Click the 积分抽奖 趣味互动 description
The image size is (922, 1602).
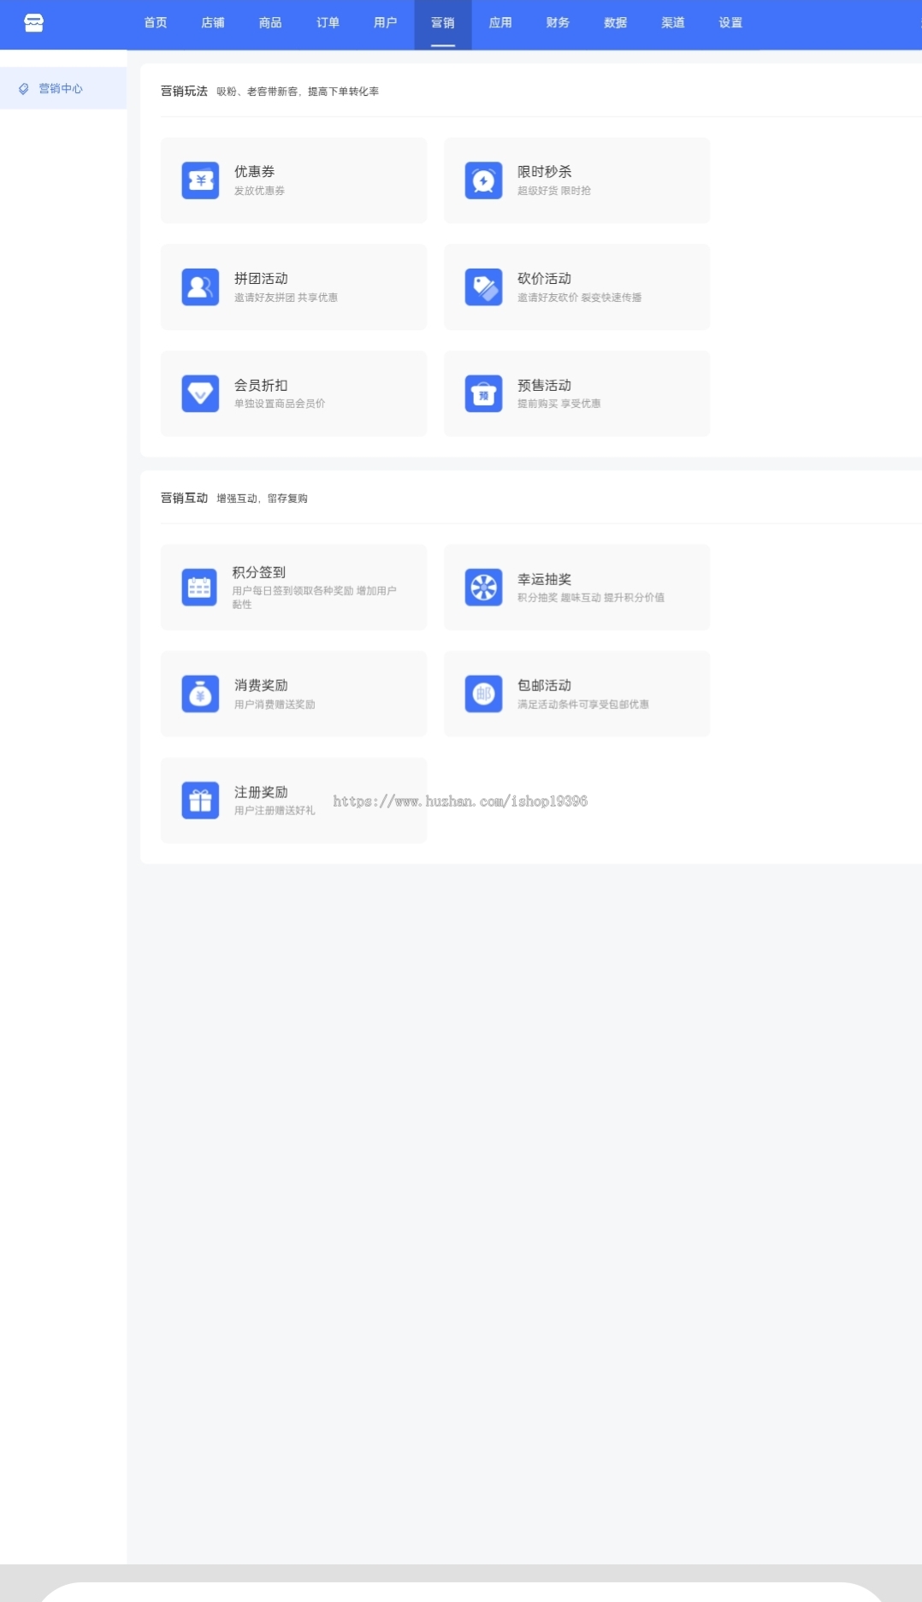tap(591, 598)
